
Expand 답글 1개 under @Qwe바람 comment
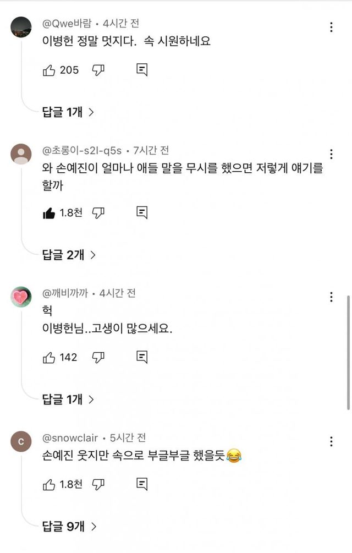[68, 112]
